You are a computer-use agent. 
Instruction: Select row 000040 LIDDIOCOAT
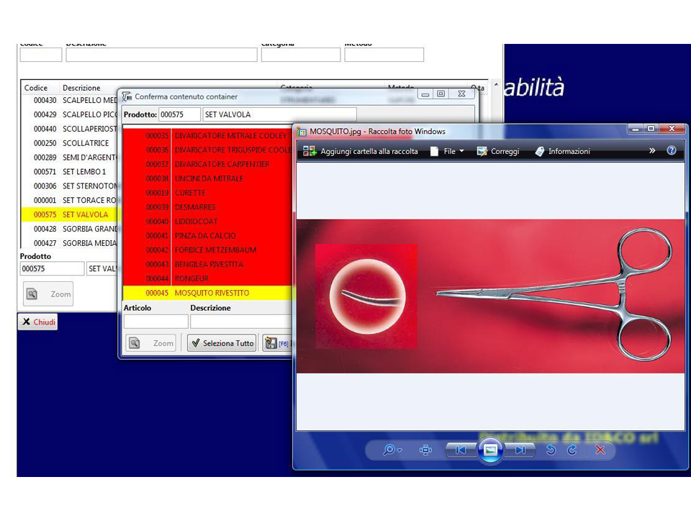207,221
